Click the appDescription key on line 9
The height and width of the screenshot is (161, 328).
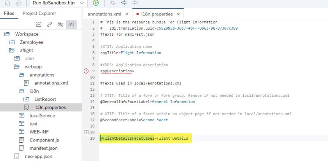116,71
